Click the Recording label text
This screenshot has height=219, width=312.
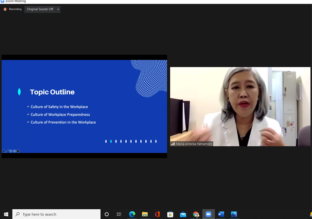click(x=15, y=9)
